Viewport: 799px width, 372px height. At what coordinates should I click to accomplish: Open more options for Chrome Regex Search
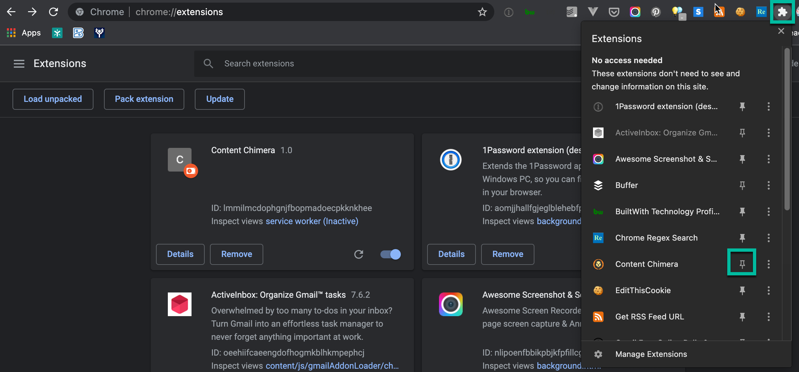[x=768, y=238]
